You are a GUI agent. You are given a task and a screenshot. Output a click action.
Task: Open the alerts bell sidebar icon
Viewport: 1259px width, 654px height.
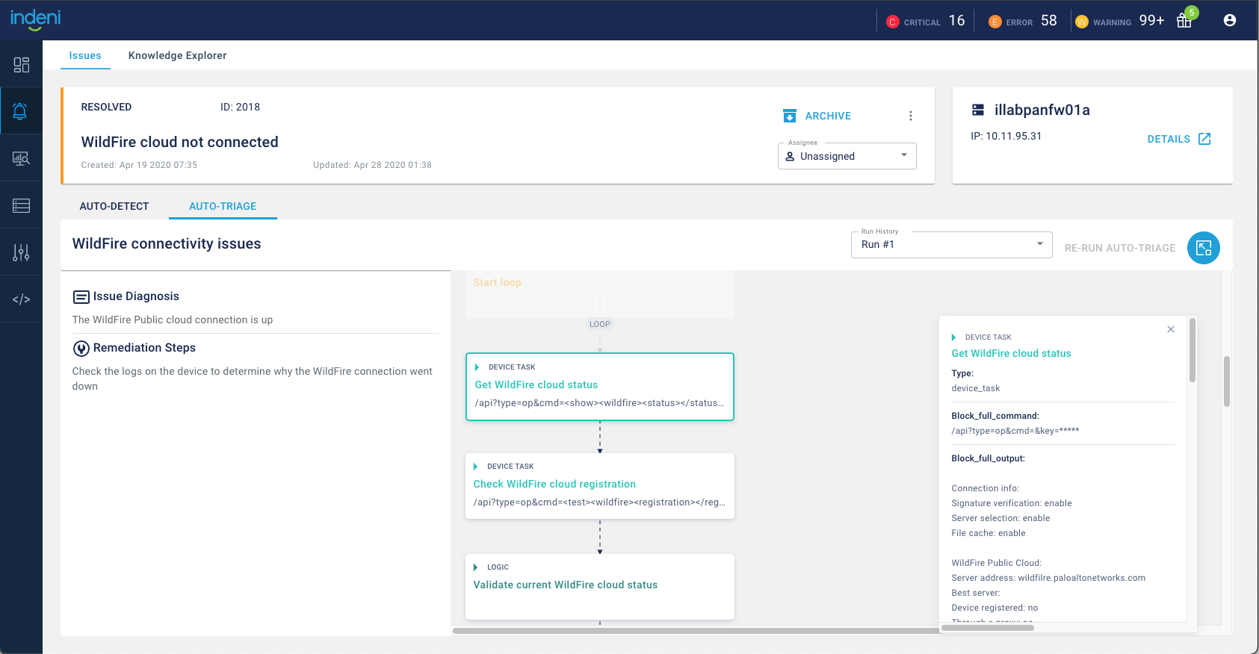(21, 111)
